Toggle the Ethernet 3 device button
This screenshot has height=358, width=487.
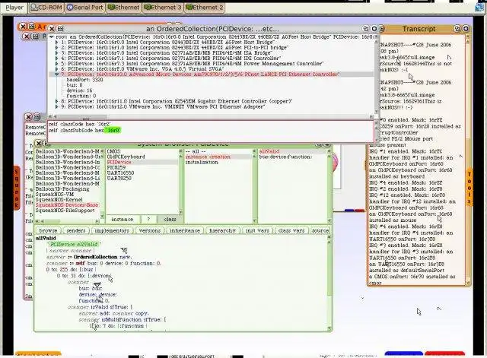(162, 8)
